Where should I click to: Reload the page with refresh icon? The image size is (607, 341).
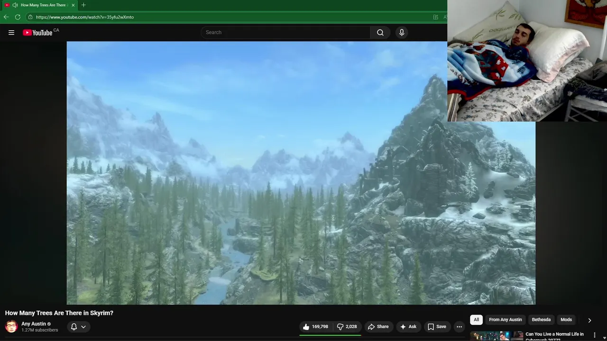pyautogui.click(x=18, y=17)
